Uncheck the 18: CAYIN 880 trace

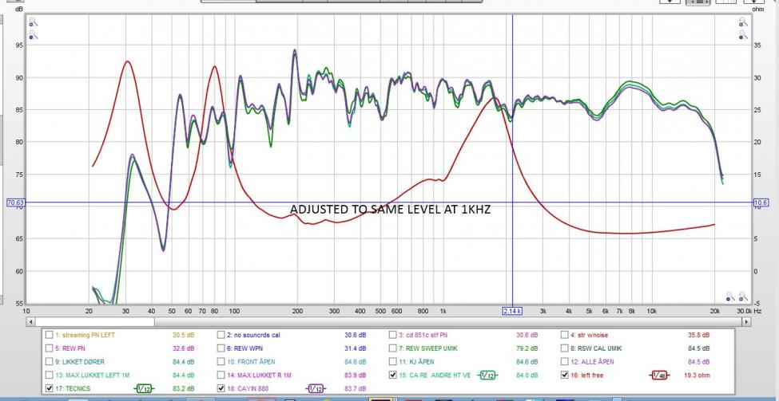click(x=221, y=388)
